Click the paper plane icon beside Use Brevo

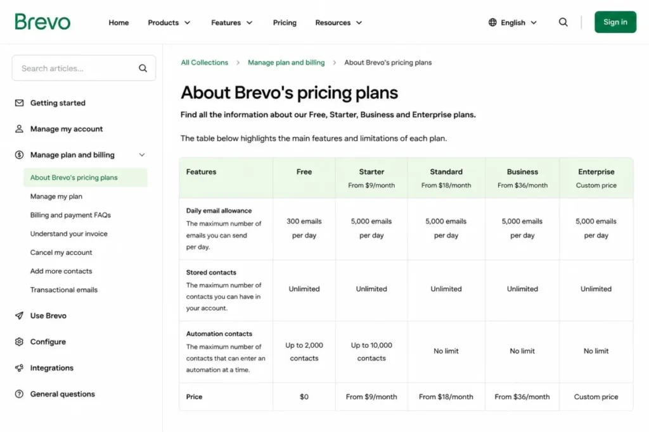pos(19,316)
